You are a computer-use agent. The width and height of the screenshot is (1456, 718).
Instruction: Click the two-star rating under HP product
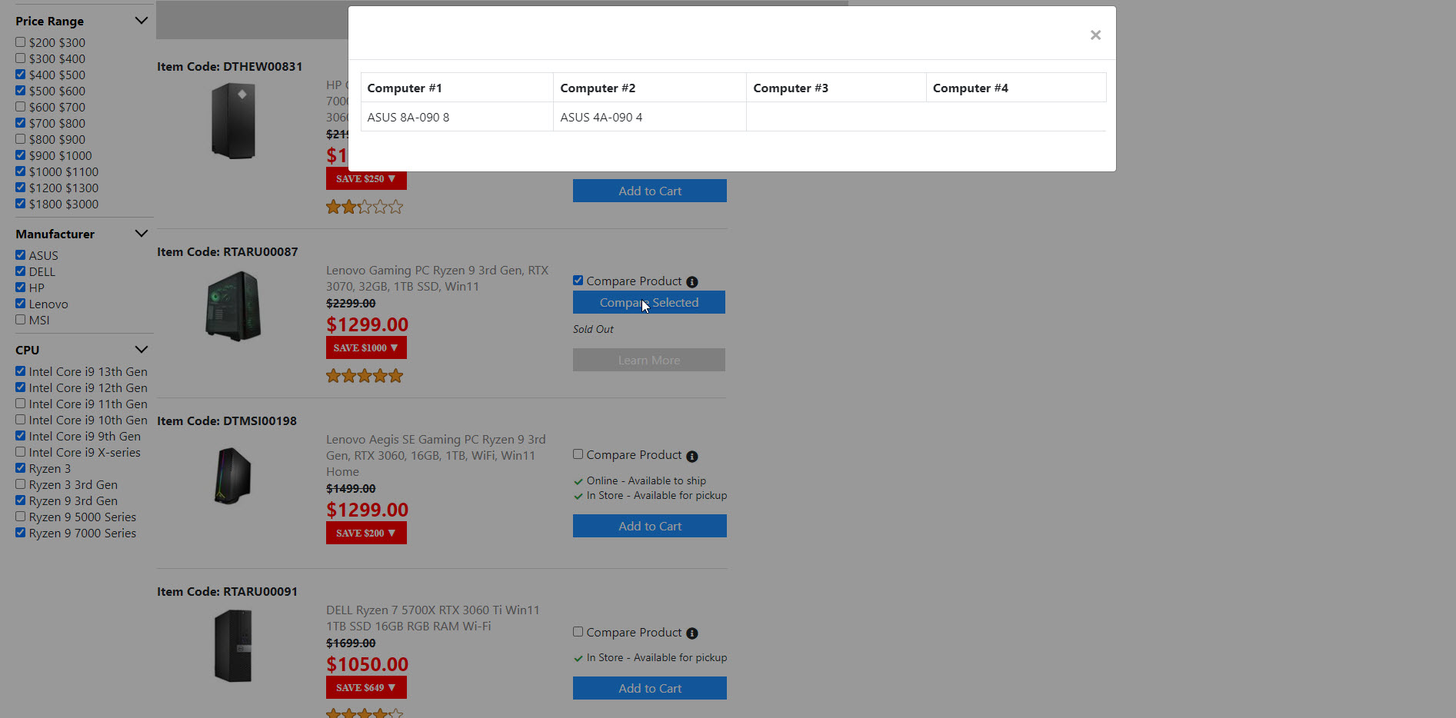coord(365,207)
